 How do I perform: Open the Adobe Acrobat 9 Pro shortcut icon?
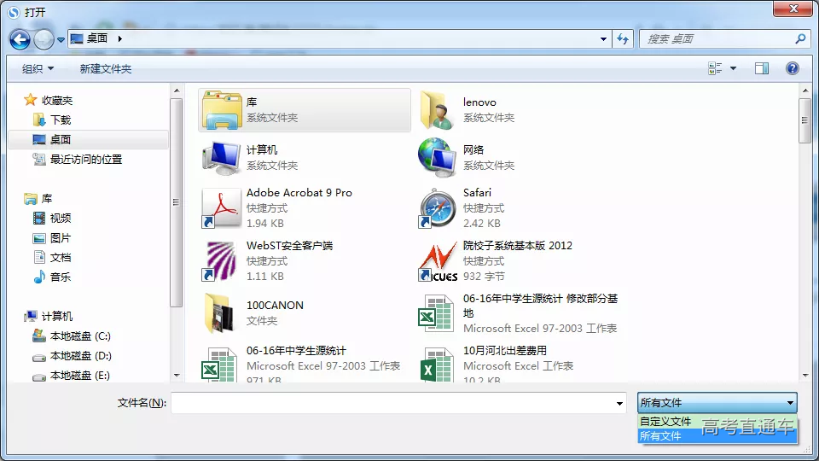[x=222, y=208]
